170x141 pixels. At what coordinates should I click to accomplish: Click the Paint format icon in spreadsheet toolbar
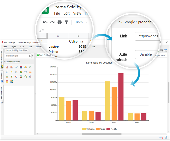[x=67, y=22]
